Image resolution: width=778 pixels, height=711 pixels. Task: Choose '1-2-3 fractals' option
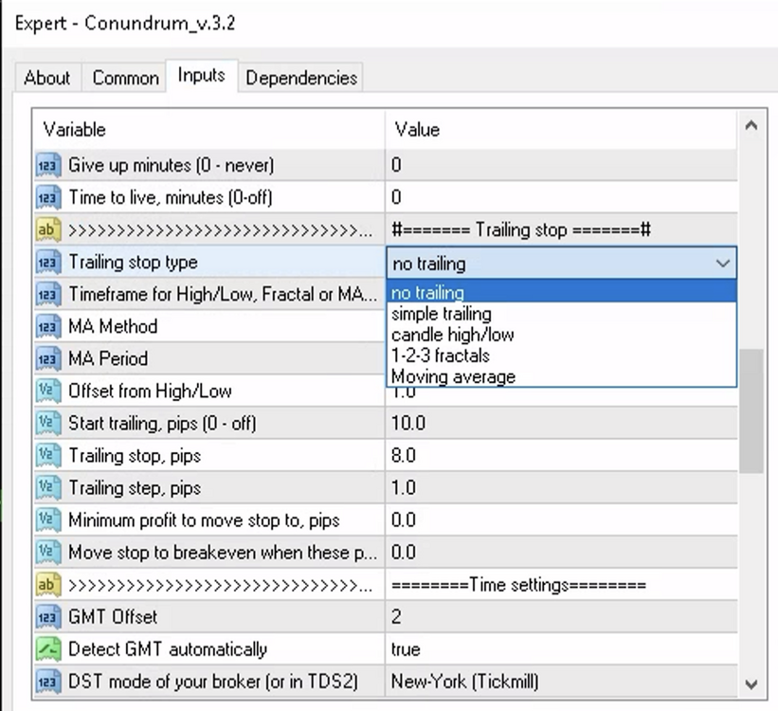pyautogui.click(x=561, y=355)
